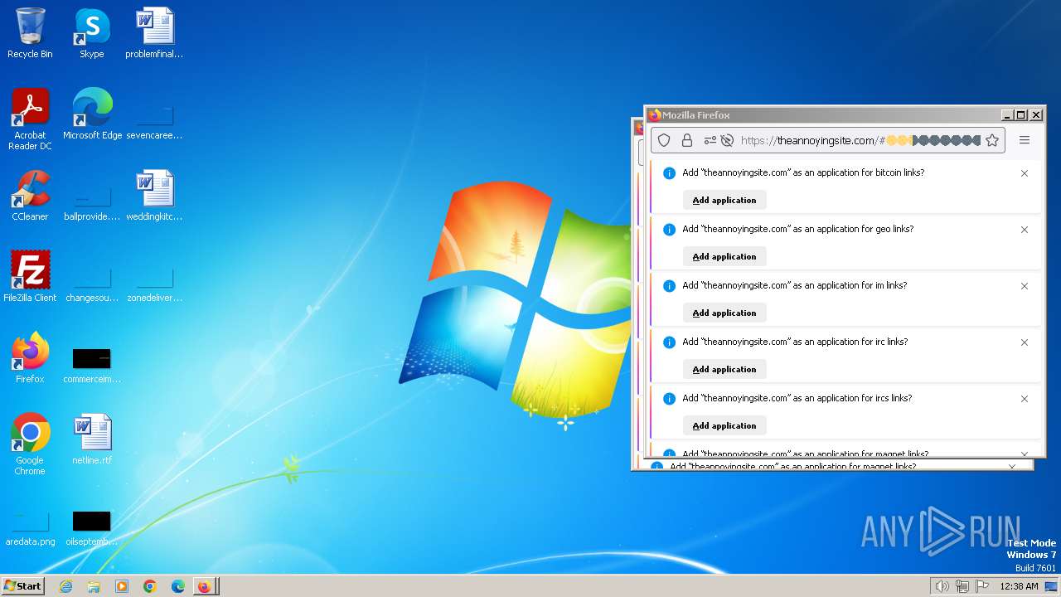Add application for irc links
This screenshot has width=1061, height=597.
tap(724, 369)
